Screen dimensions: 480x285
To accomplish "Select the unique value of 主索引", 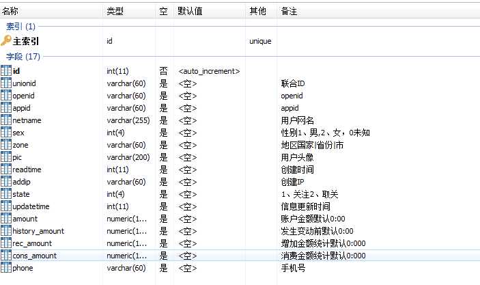I will click(x=260, y=41).
